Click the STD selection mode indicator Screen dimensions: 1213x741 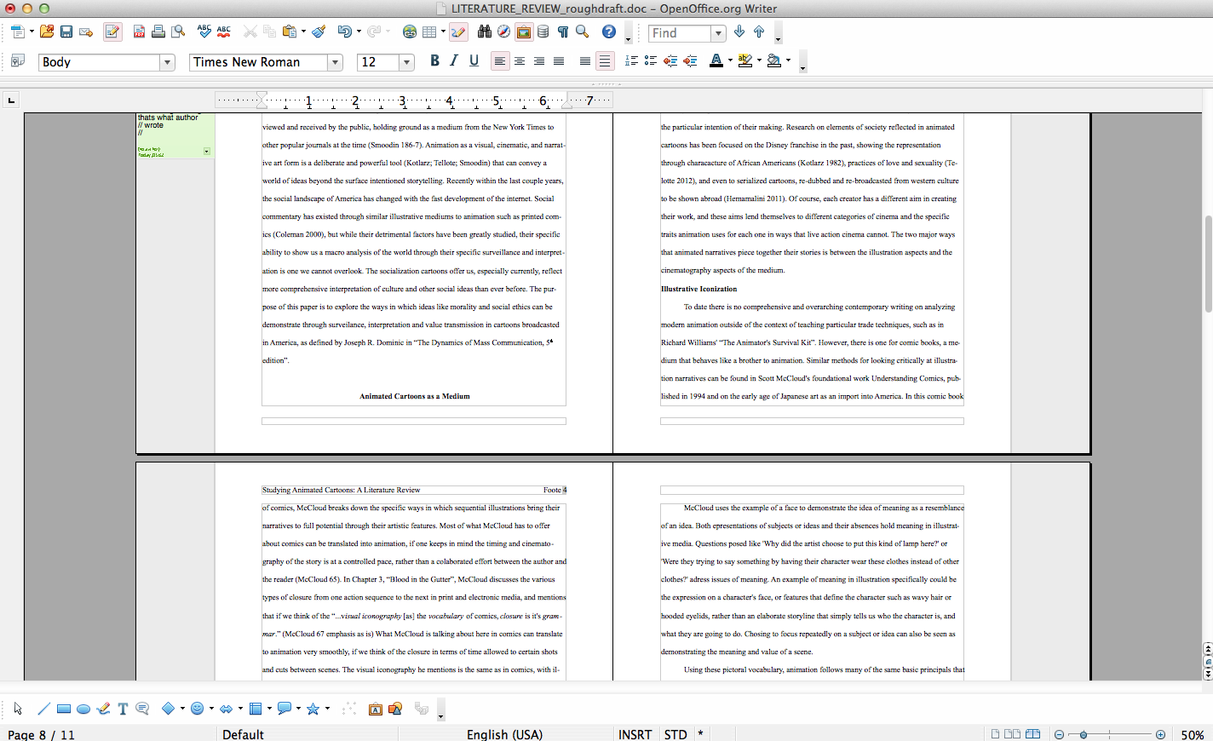pyautogui.click(x=675, y=734)
